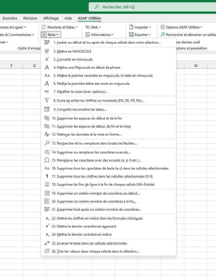The width and height of the screenshot is (216, 279).
Task: Choose Inverser le texte dans les cellules
Action: [109, 243]
